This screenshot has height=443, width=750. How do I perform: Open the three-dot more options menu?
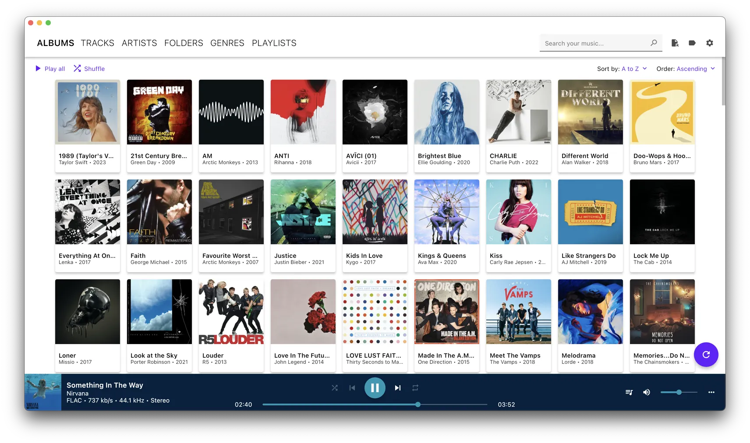point(711,392)
